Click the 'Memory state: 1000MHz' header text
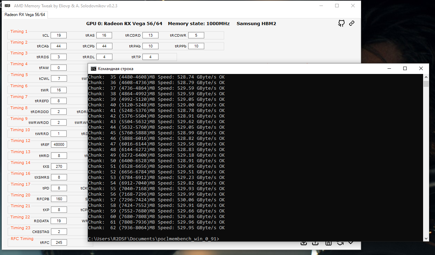Image resolution: width=435 pixels, height=255 pixels. click(199, 24)
